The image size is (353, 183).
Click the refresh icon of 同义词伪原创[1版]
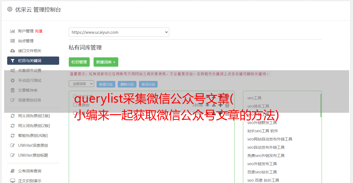(x=13, y=116)
